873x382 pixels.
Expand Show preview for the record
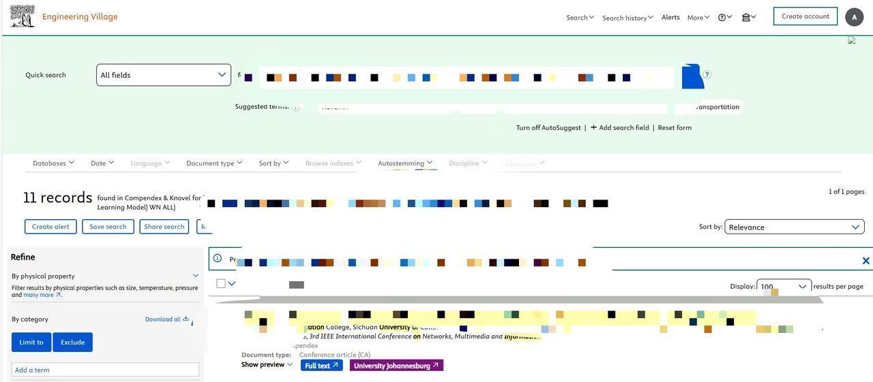267,364
